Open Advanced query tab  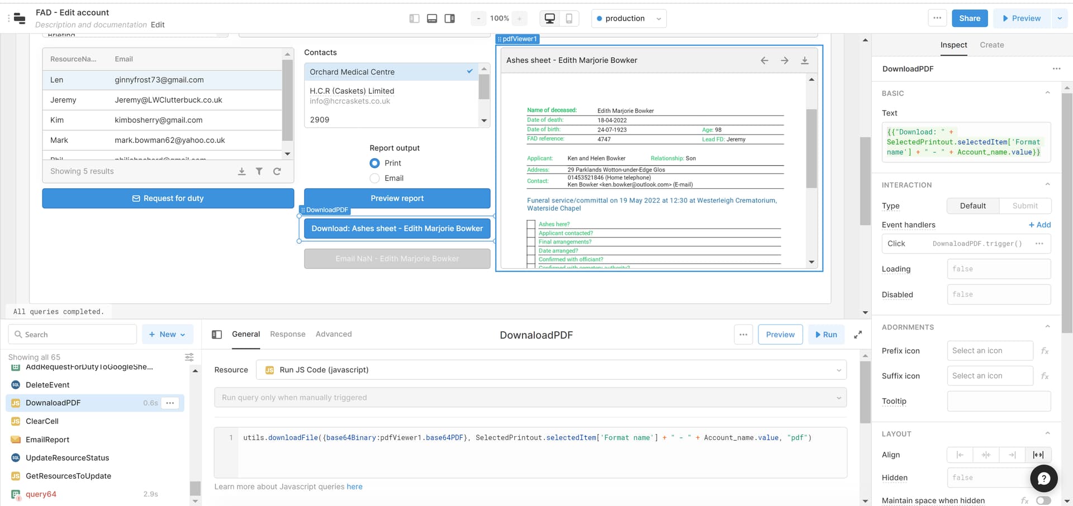[x=334, y=334]
